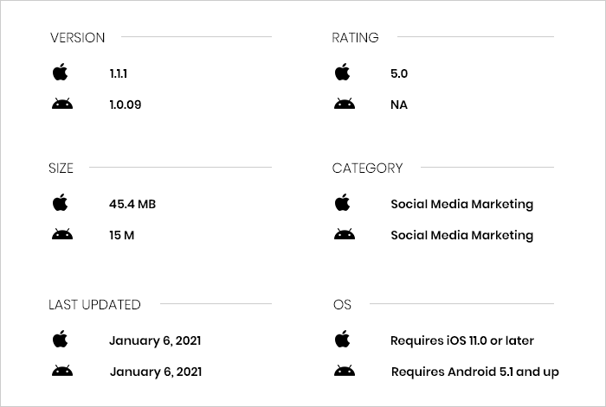Select the VERSION heading
Image resolution: width=606 pixels, height=407 pixels.
(78, 37)
